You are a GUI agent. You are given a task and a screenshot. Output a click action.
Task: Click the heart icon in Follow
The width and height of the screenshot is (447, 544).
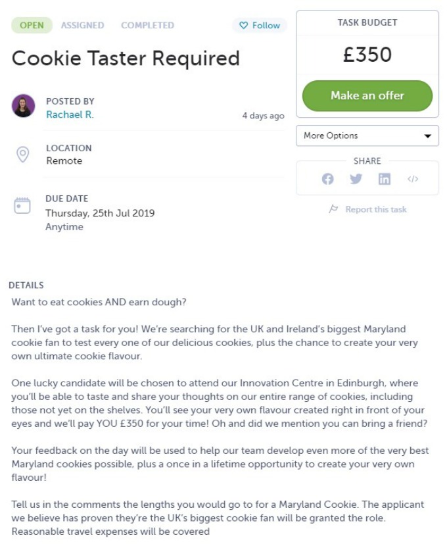click(244, 26)
